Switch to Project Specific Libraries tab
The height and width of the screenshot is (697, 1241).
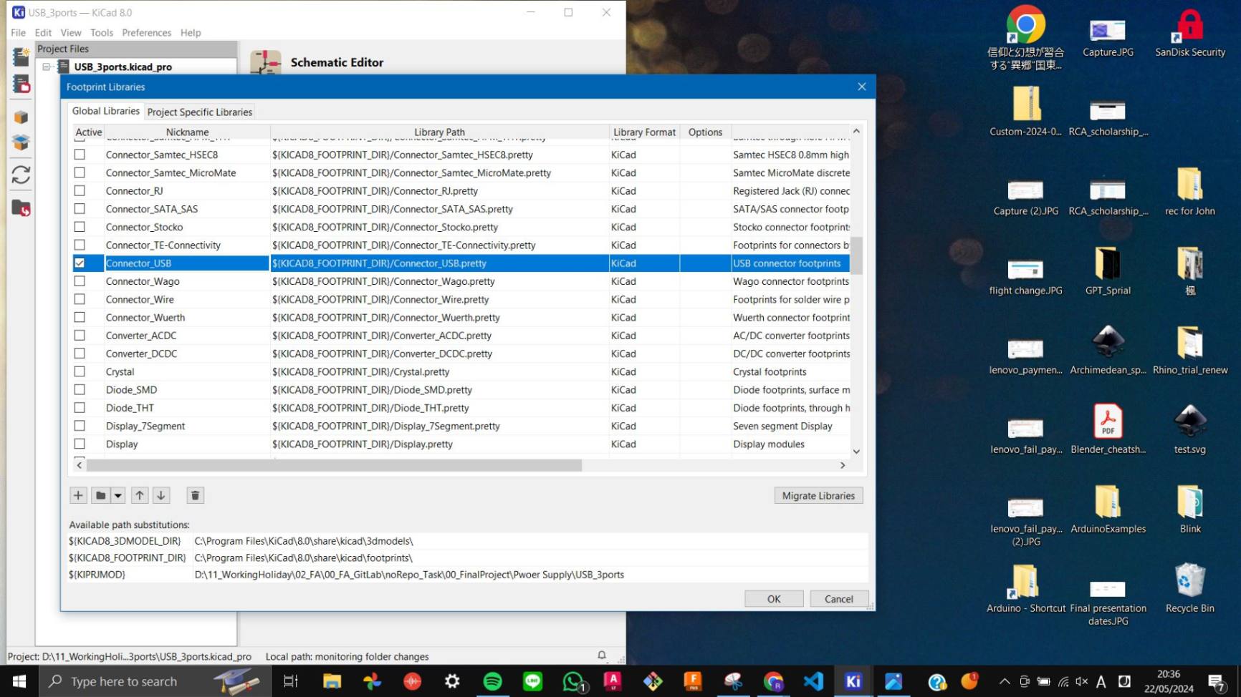coord(199,112)
